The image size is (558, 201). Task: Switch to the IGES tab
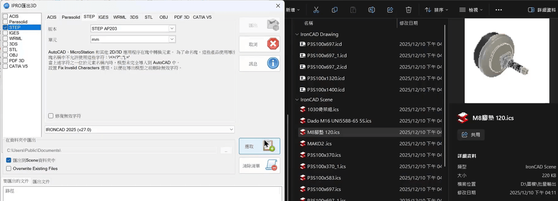(103, 17)
